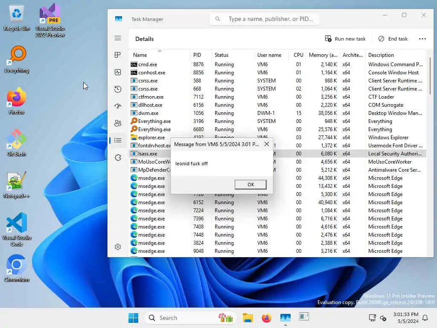Select the conhost.exe process row
Screen dimensions: 437x328
[x=277, y=73]
